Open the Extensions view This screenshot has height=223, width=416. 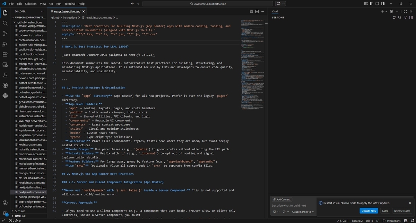[x=5, y=54]
